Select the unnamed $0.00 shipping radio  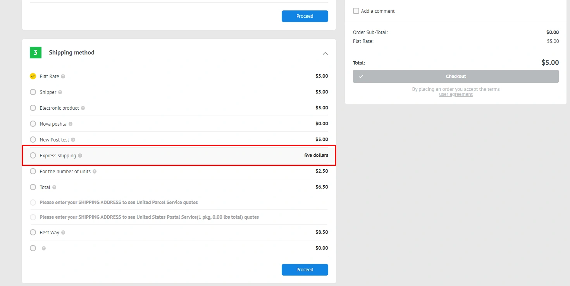33,248
